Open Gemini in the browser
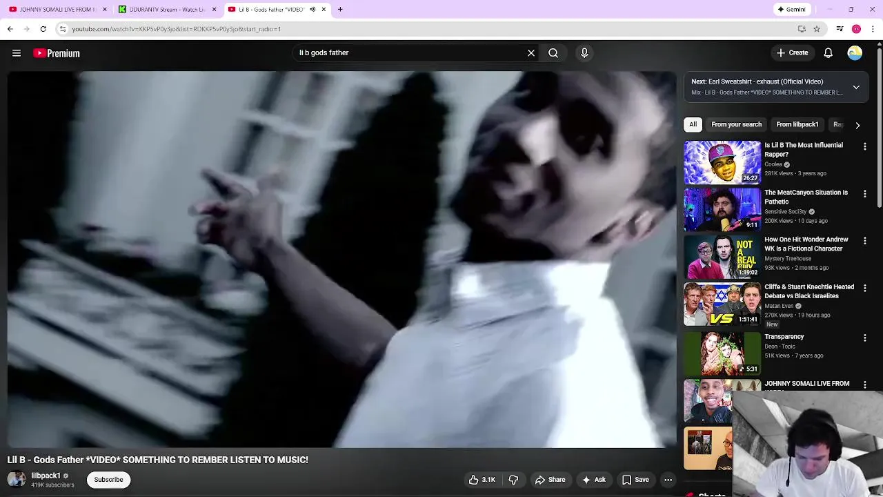 click(x=791, y=9)
